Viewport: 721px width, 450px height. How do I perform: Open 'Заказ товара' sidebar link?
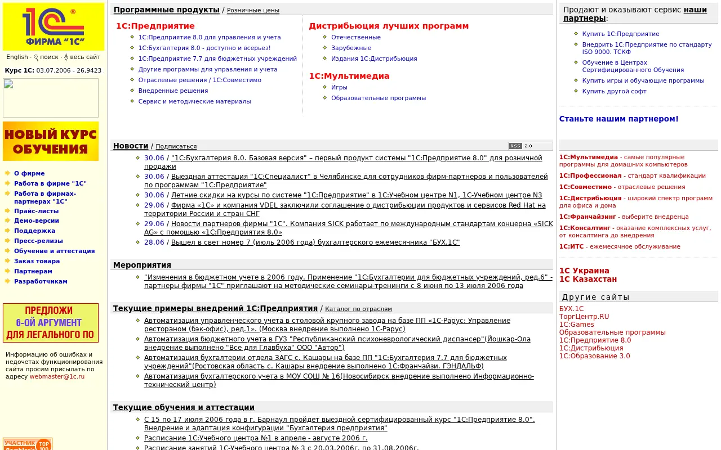click(x=37, y=261)
